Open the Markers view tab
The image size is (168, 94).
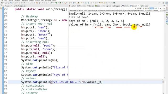point(72,6)
